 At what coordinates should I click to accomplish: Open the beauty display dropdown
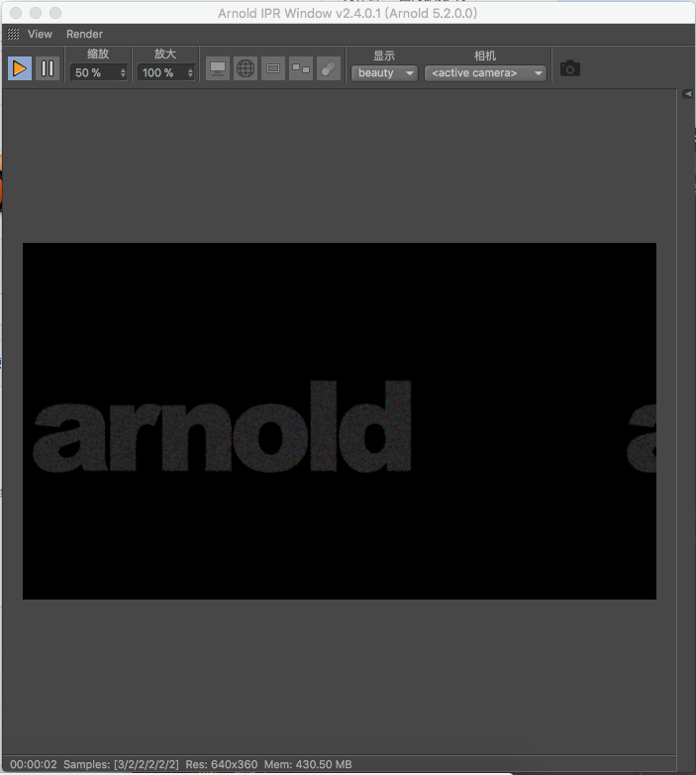click(x=384, y=73)
